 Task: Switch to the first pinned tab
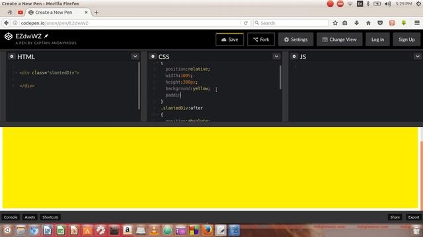point(9,13)
